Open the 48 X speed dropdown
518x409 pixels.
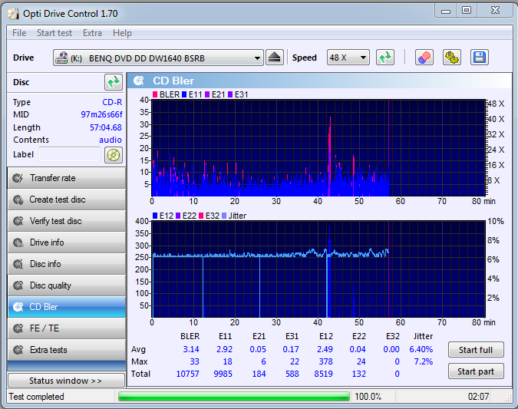pyautogui.click(x=348, y=58)
